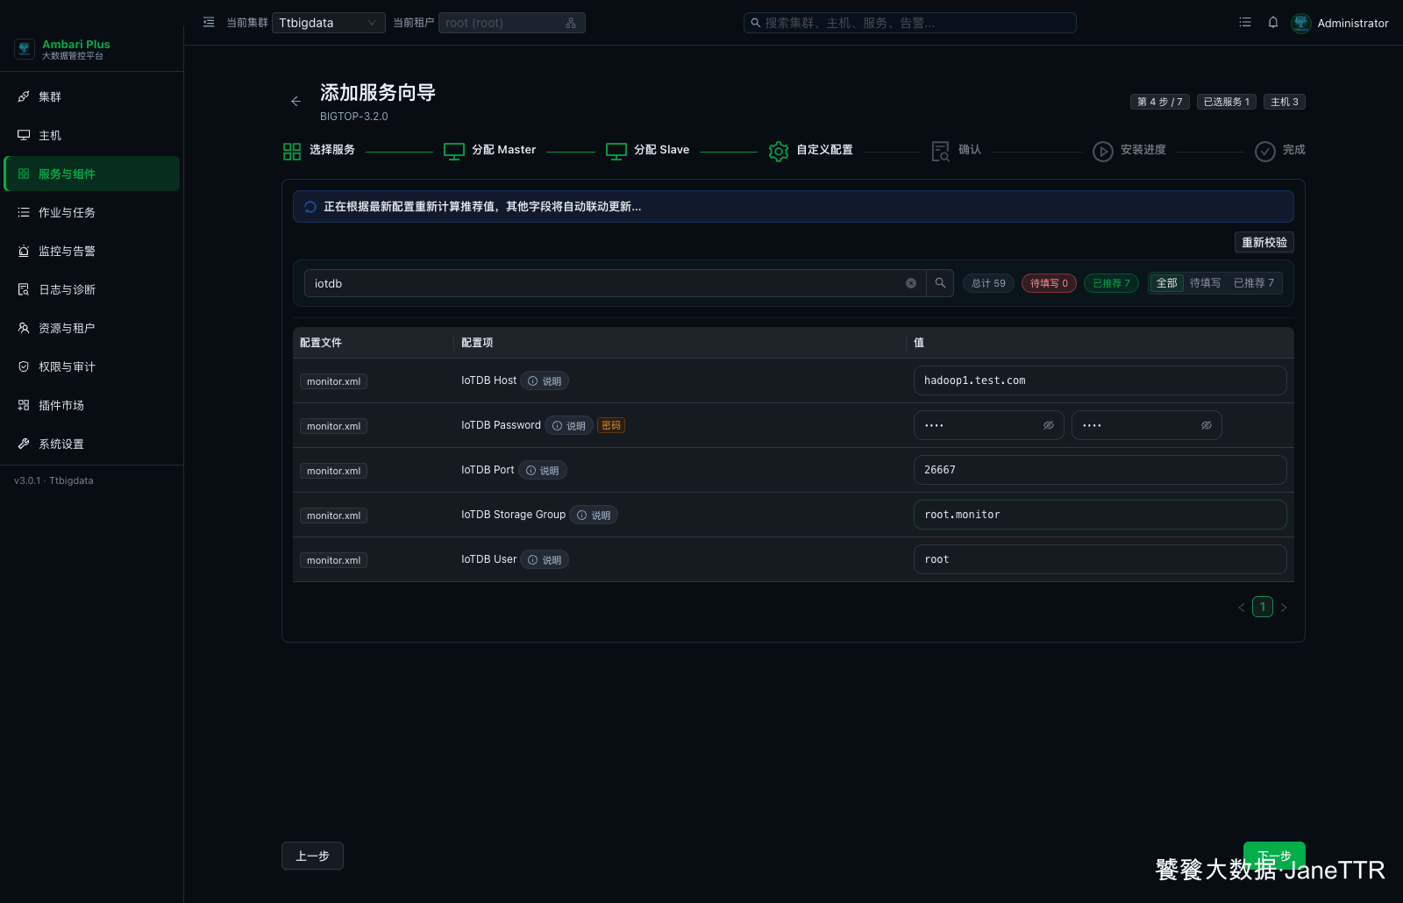Click the 权限与审计 shield icon
Image resolution: width=1403 pixels, height=903 pixels.
24,366
